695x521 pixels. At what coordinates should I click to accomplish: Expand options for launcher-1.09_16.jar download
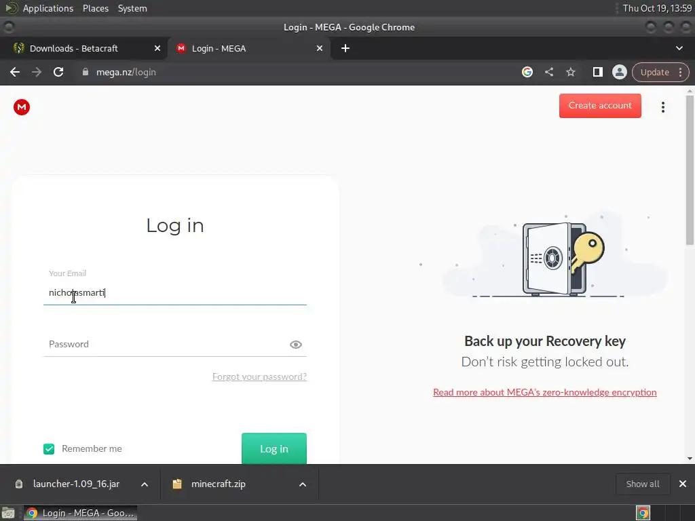tap(145, 484)
